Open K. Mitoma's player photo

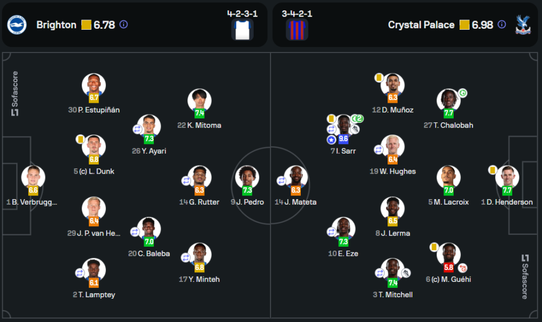(199, 100)
